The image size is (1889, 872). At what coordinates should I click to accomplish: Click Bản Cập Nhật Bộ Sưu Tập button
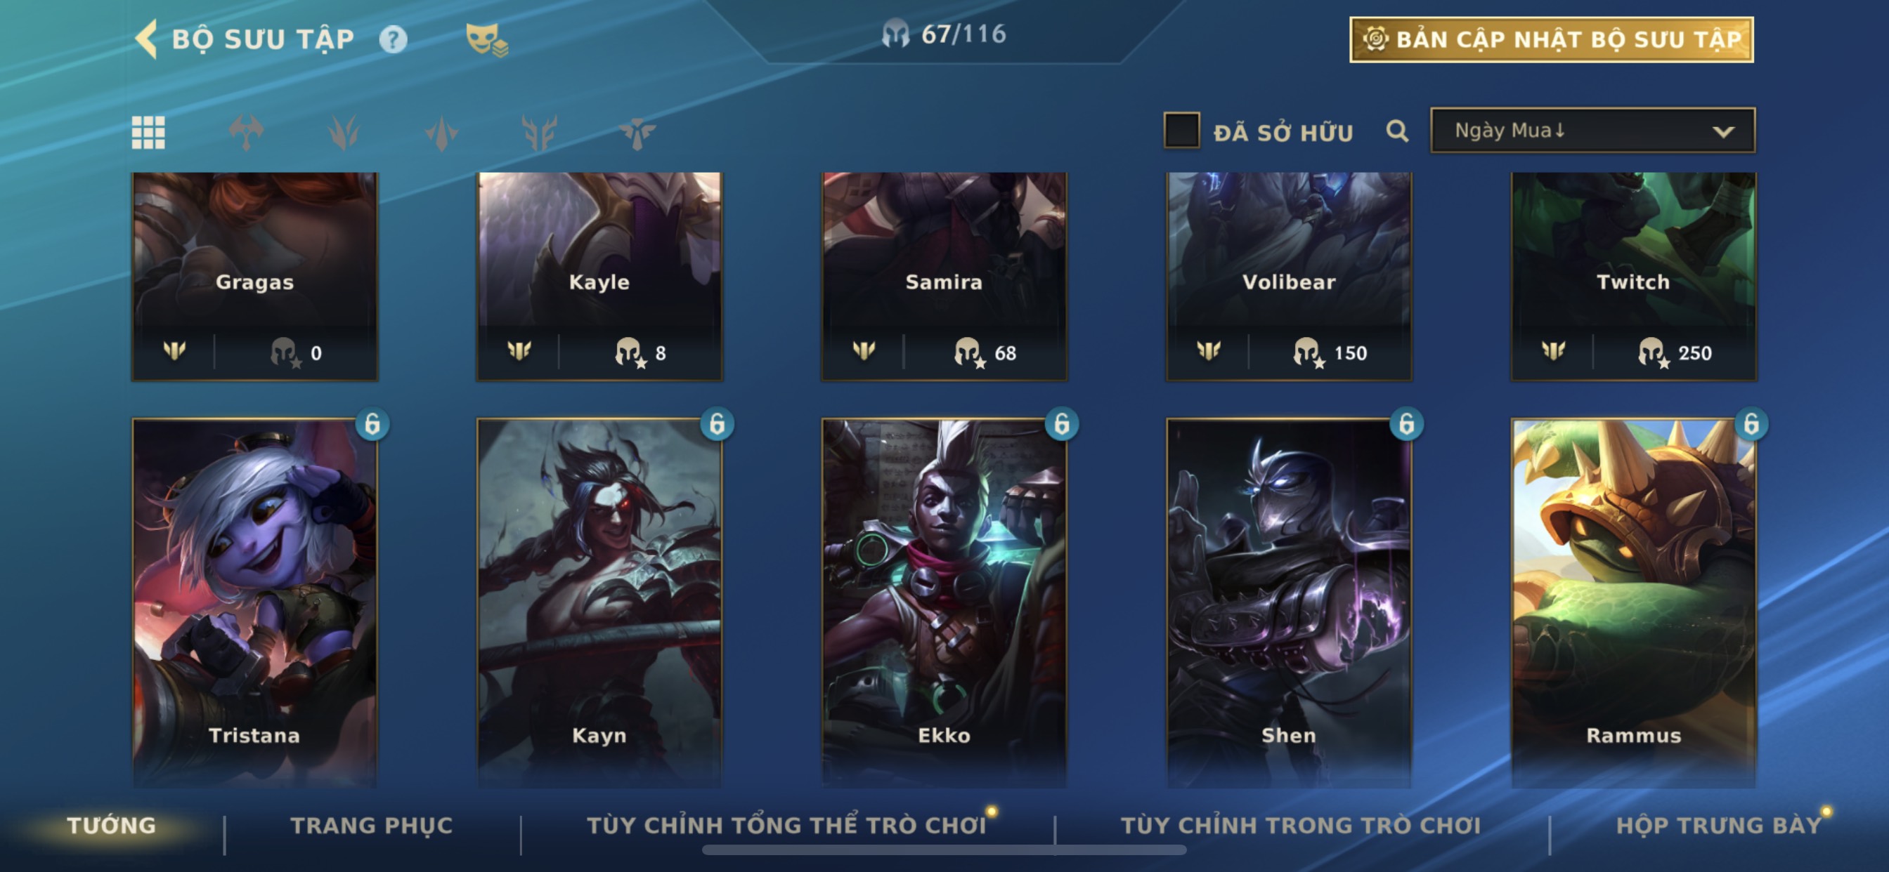pyautogui.click(x=1552, y=39)
